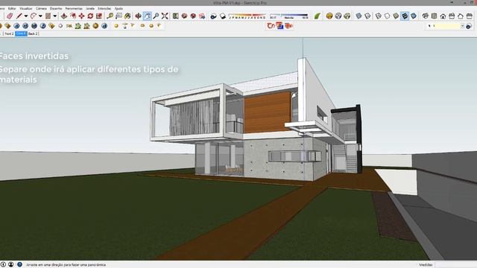Expand the Arc tool dropdown arrow
The height and width of the screenshot is (268, 477).
(x=40, y=16)
